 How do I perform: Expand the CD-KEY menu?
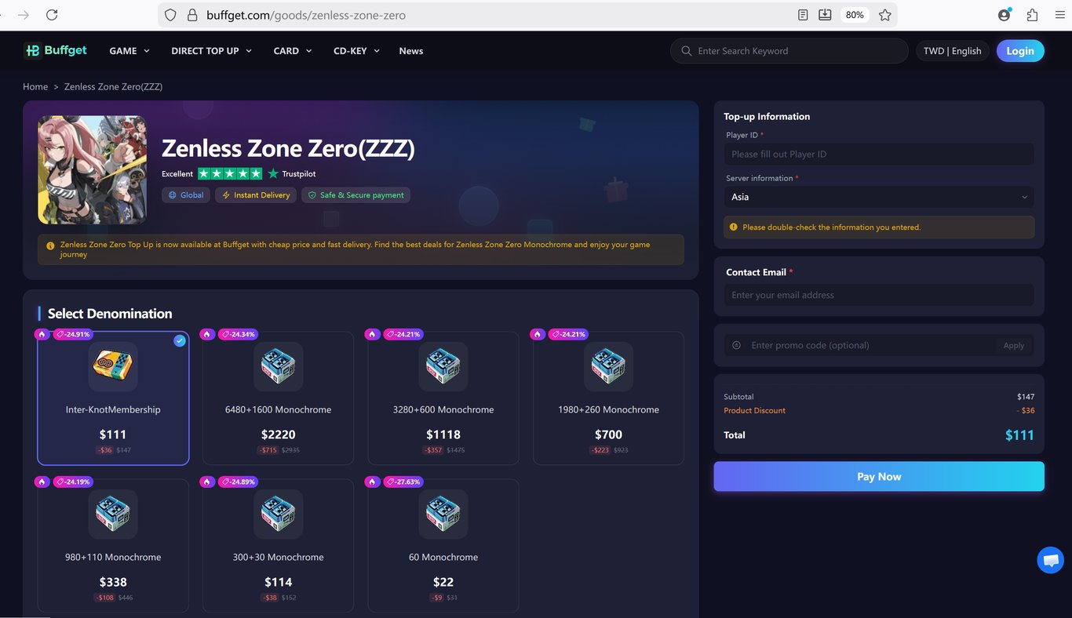coord(357,51)
